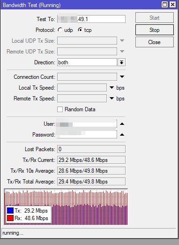
Task: Open the Direction dropdown arrow
Action: pos(122,62)
